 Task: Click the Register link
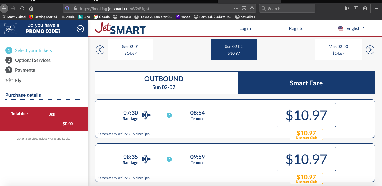click(x=297, y=28)
